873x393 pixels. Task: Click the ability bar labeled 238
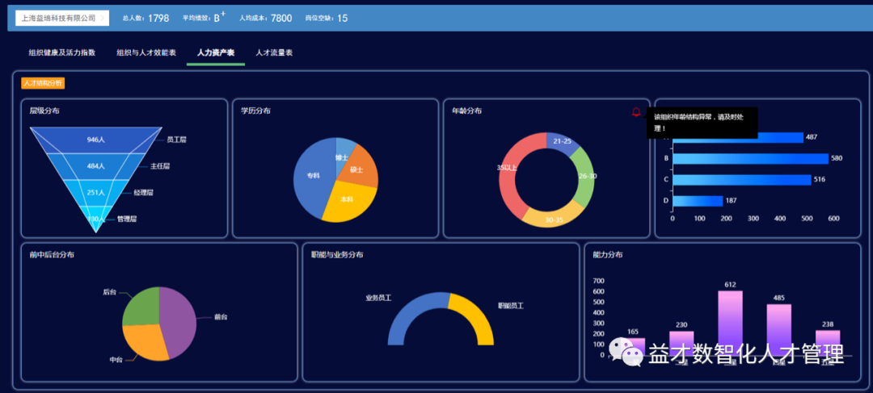(x=828, y=342)
